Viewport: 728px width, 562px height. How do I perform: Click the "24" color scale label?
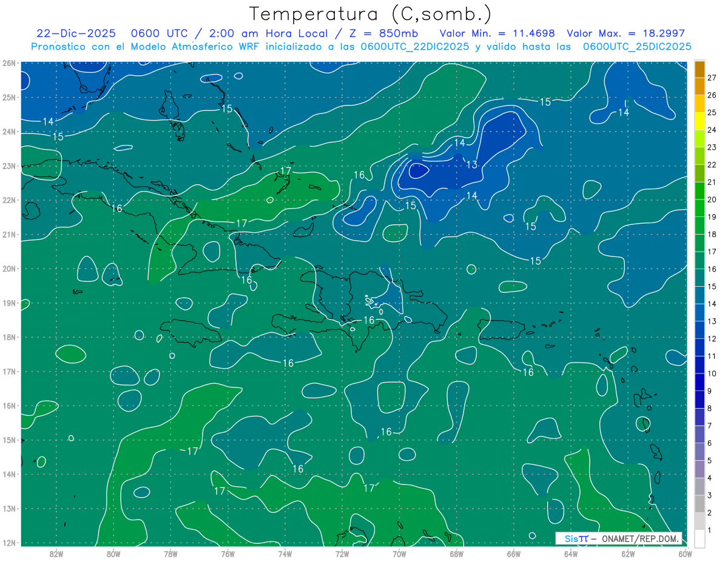click(712, 130)
